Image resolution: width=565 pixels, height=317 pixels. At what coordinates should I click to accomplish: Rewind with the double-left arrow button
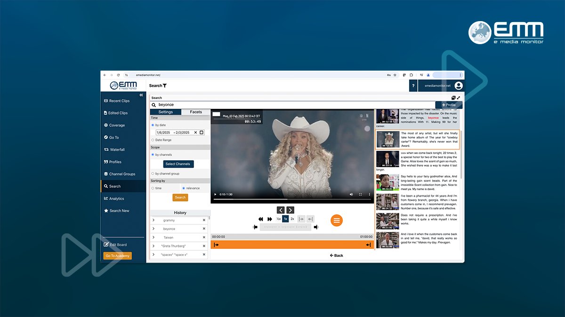[x=261, y=219]
